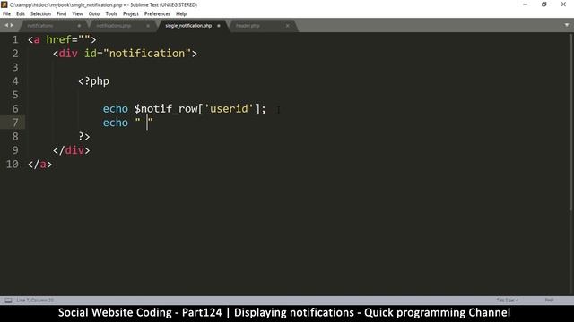The width and height of the screenshot is (574, 322).
Task: Open the File menu
Action: pos(6,14)
